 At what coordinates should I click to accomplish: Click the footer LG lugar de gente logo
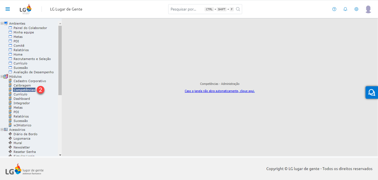24,169
